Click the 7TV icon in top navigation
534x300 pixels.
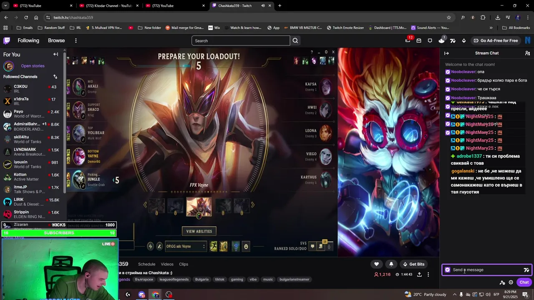click(453, 40)
